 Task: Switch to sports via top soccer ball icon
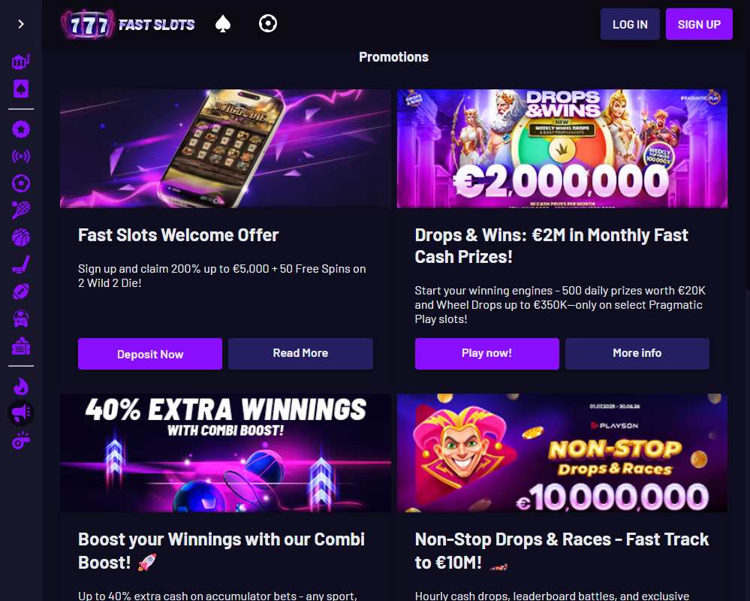click(x=268, y=23)
